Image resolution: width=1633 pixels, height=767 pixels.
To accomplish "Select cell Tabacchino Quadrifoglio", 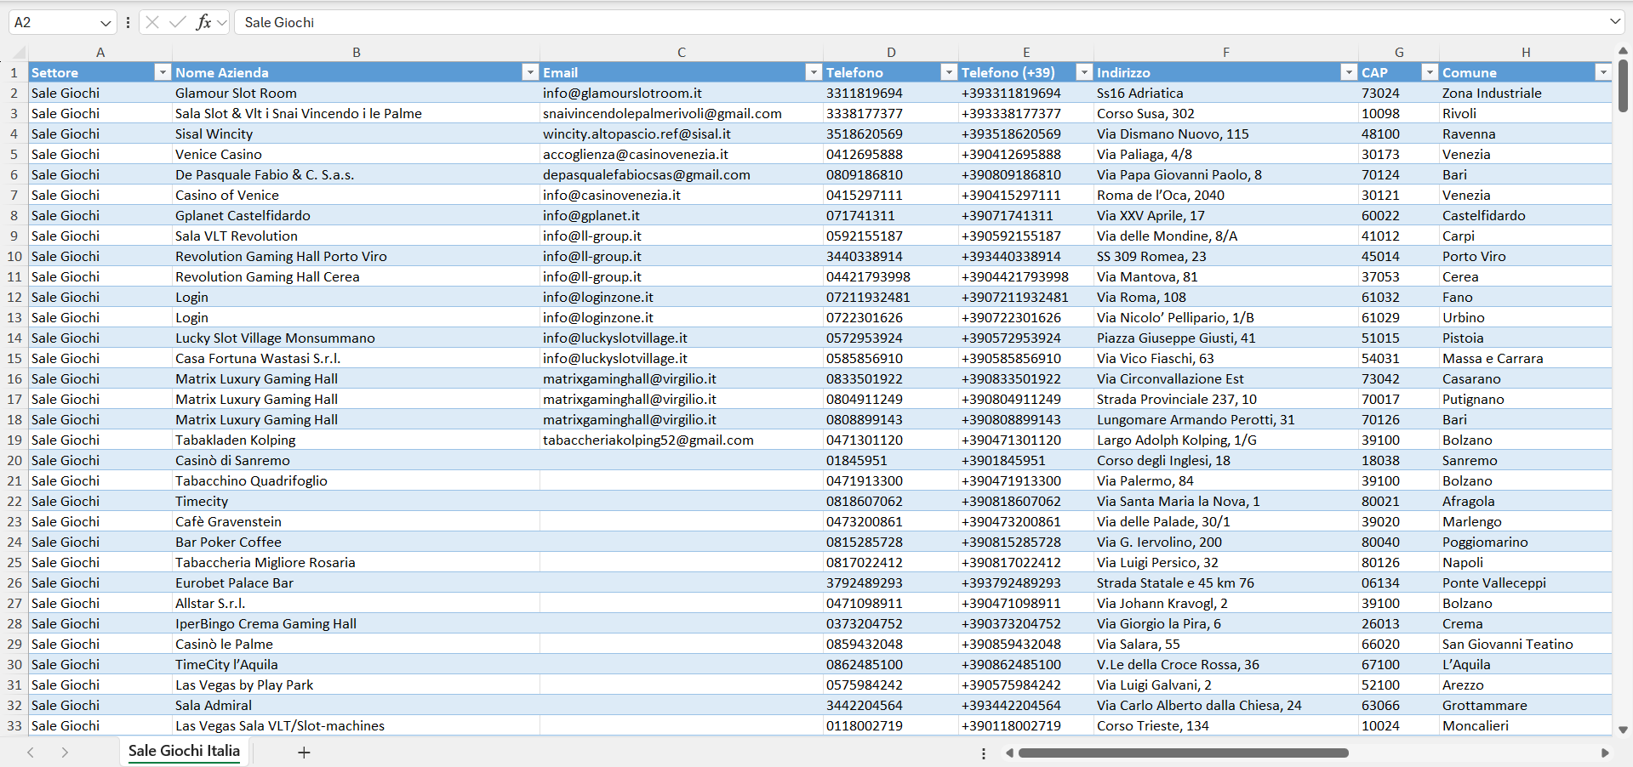I will pyautogui.click(x=356, y=480).
